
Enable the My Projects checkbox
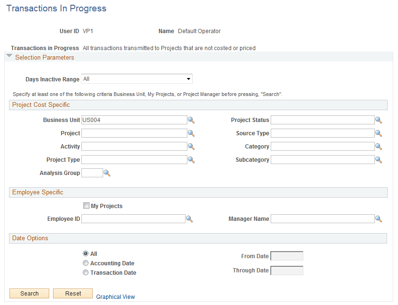pos(87,205)
